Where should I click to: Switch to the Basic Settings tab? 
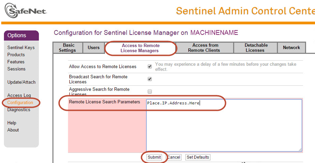(x=68, y=48)
